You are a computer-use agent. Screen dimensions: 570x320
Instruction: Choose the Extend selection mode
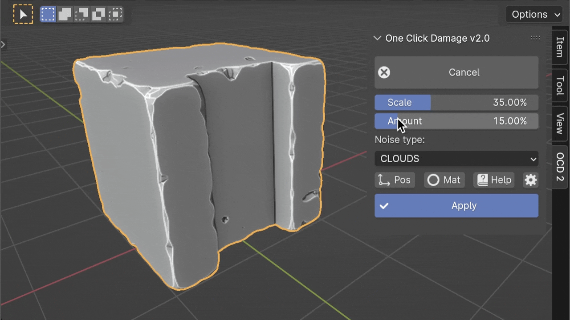coord(65,14)
